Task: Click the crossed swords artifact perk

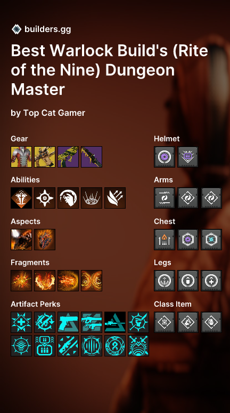Action: pyautogui.click(x=138, y=346)
